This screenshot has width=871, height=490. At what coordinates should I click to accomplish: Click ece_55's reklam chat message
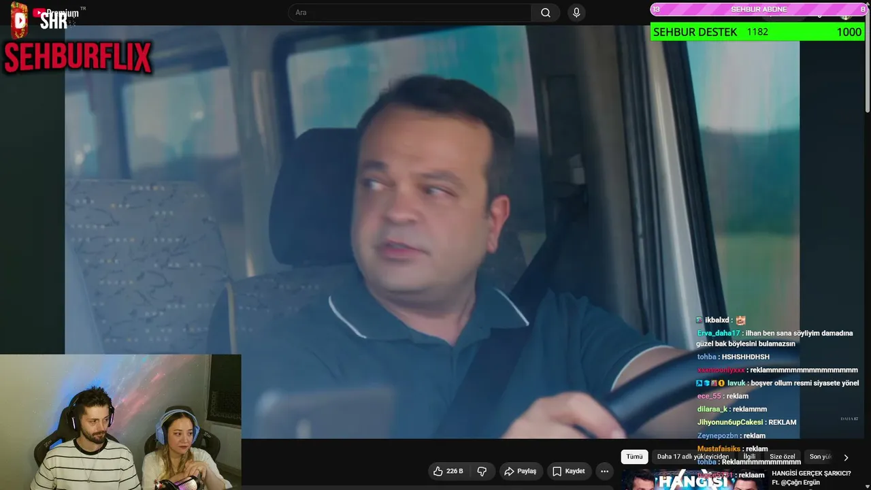(x=723, y=396)
